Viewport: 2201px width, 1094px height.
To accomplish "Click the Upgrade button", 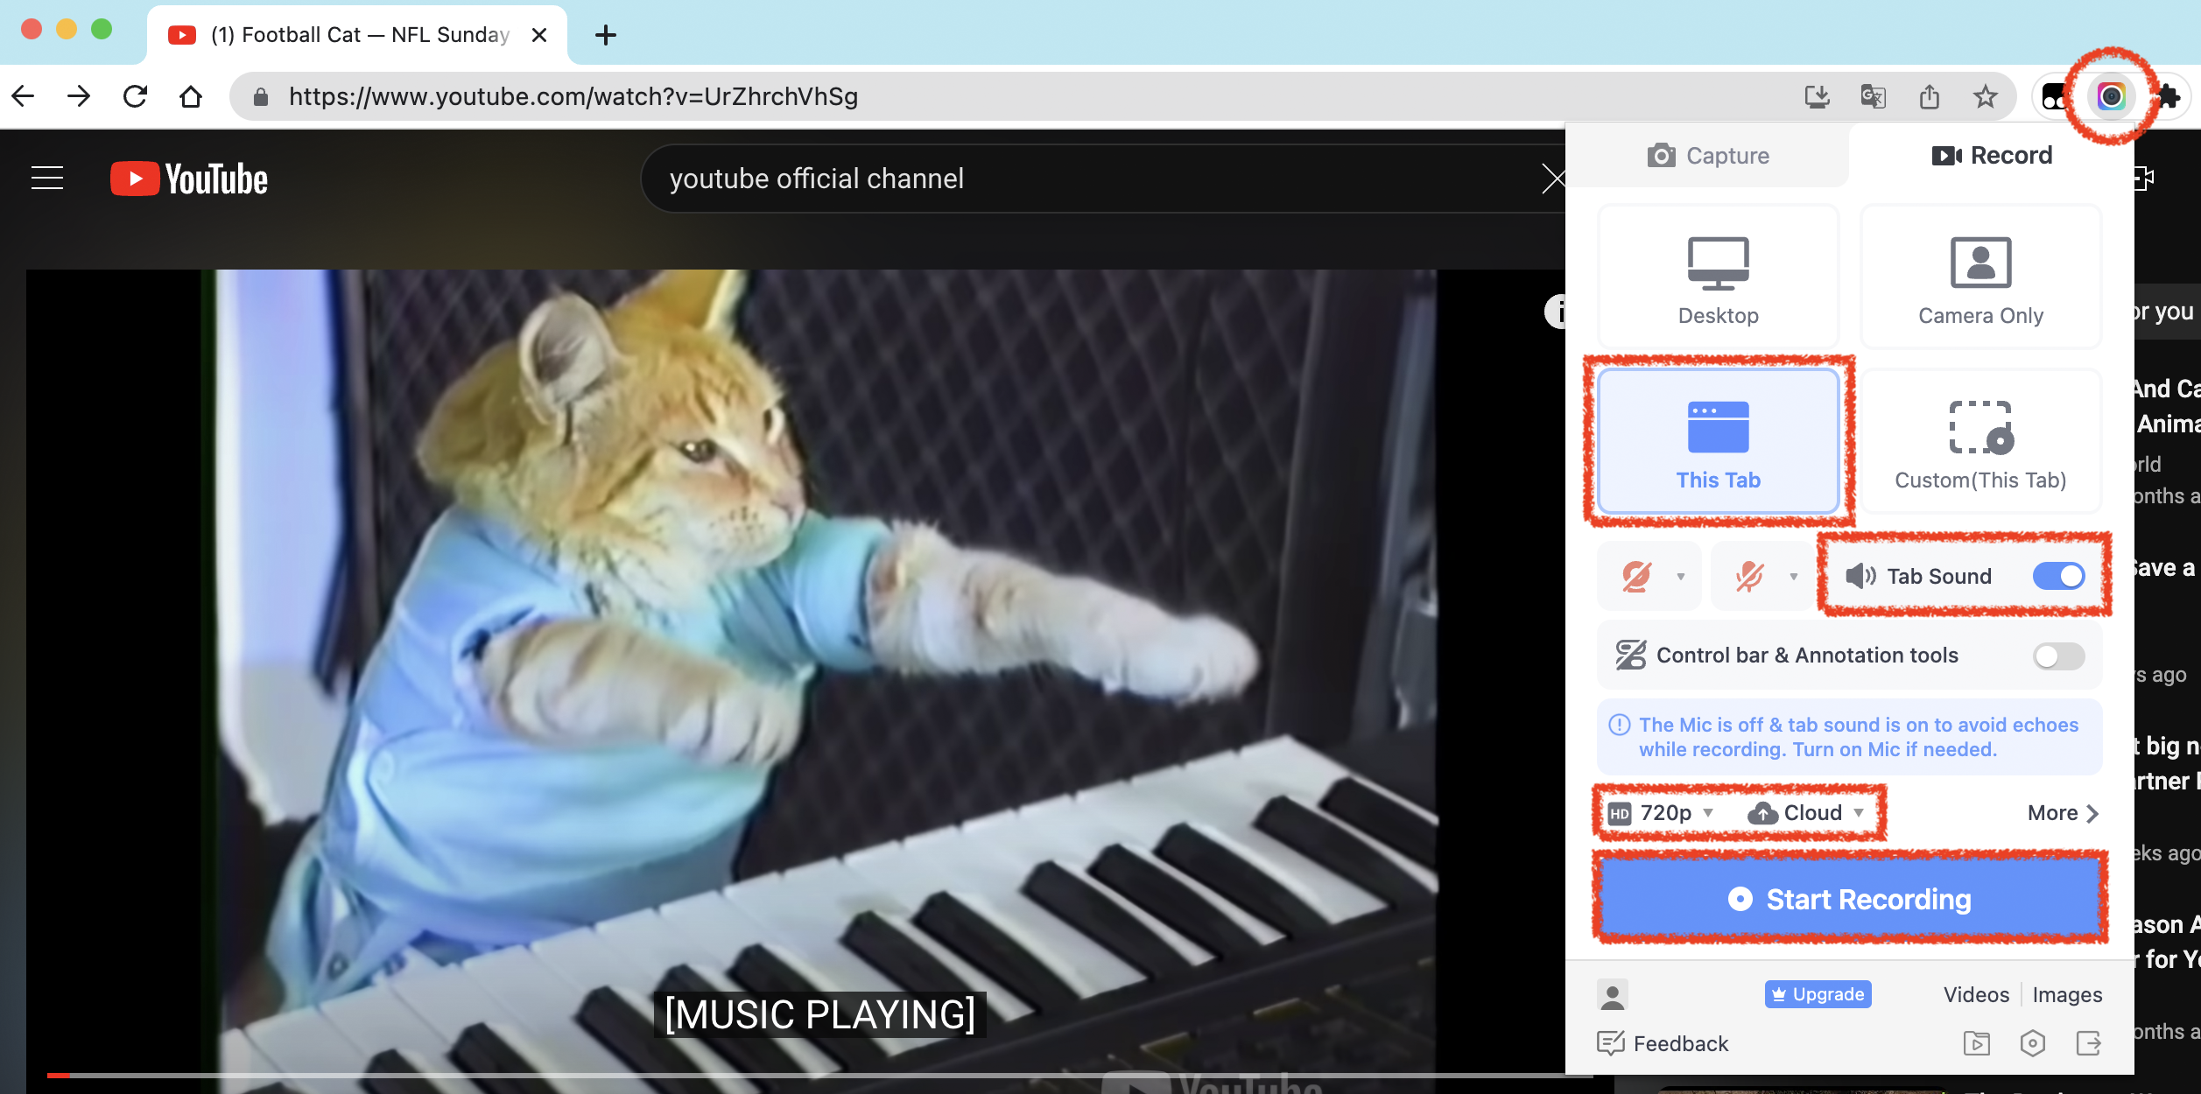I will tap(1818, 994).
